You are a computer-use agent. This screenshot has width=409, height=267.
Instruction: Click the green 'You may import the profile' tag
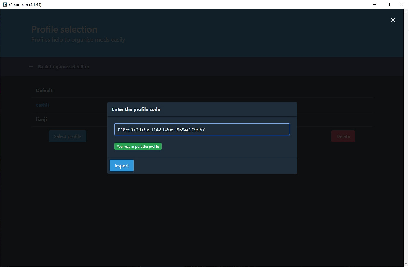coord(138,147)
